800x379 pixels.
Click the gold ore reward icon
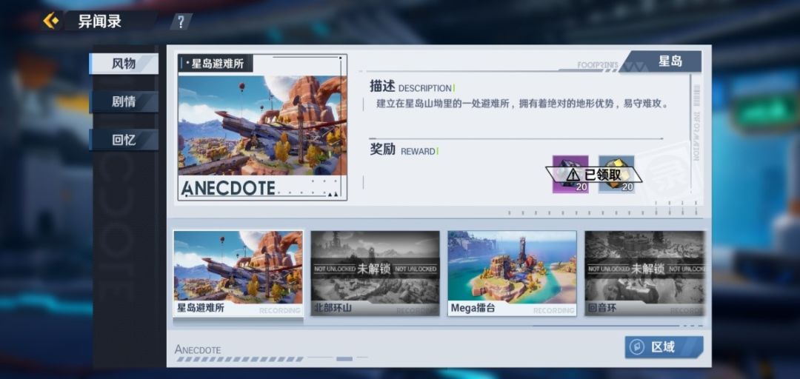(616, 175)
